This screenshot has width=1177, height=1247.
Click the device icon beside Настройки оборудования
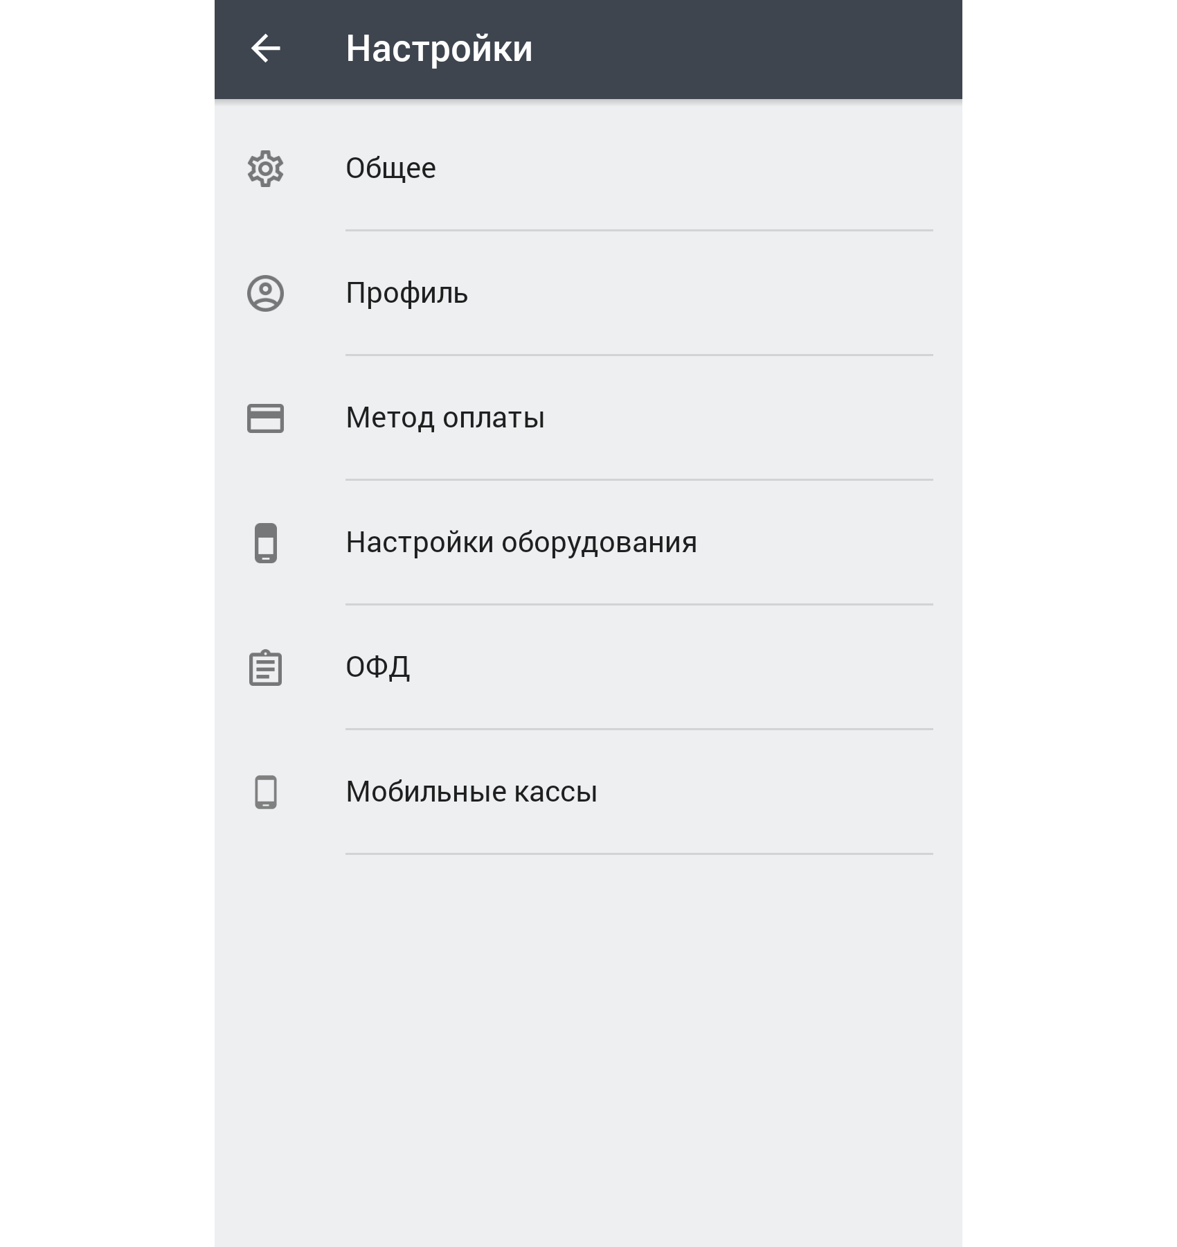265,543
